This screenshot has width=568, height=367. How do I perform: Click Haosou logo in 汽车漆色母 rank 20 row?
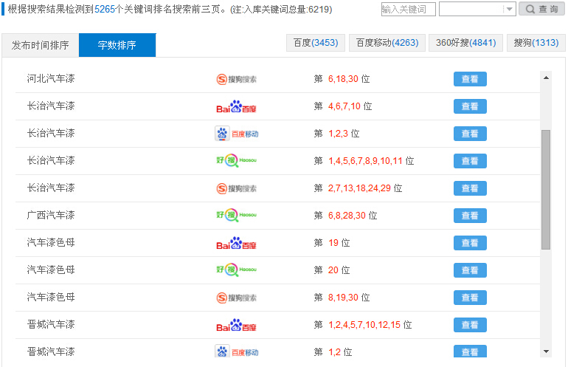[x=236, y=270]
